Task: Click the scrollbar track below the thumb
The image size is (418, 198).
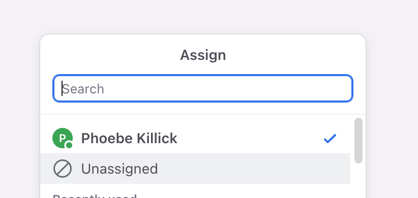Action: (x=359, y=181)
